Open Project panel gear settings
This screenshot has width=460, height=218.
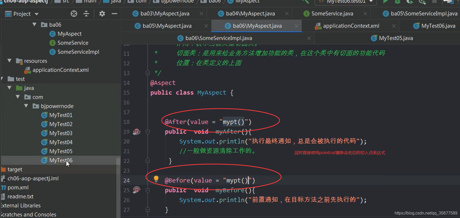[102, 14]
